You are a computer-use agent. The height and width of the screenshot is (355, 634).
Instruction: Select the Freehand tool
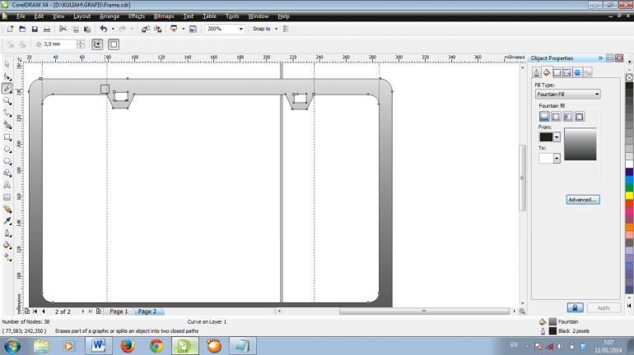coord(7,113)
